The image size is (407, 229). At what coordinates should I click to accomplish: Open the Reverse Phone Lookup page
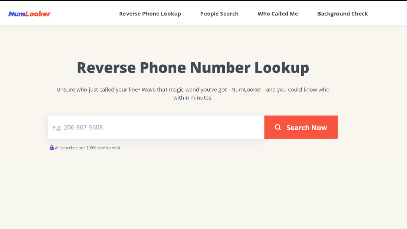click(x=150, y=14)
